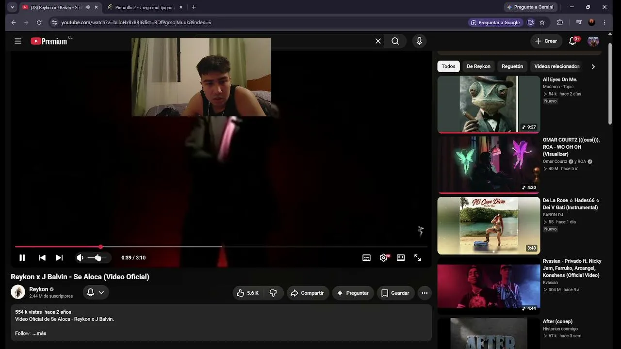
Task: Click the Compartir share button
Action: (307, 293)
